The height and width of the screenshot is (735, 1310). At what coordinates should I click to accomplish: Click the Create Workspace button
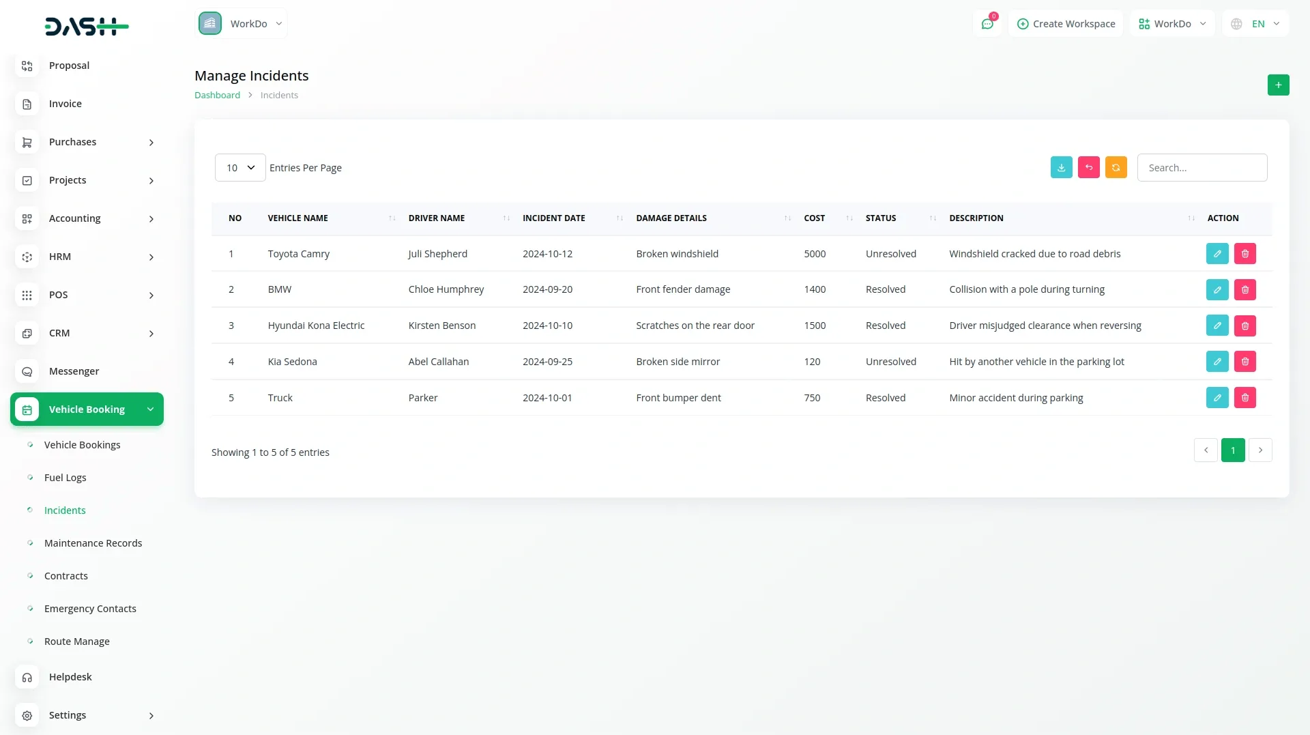tap(1066, 24)
